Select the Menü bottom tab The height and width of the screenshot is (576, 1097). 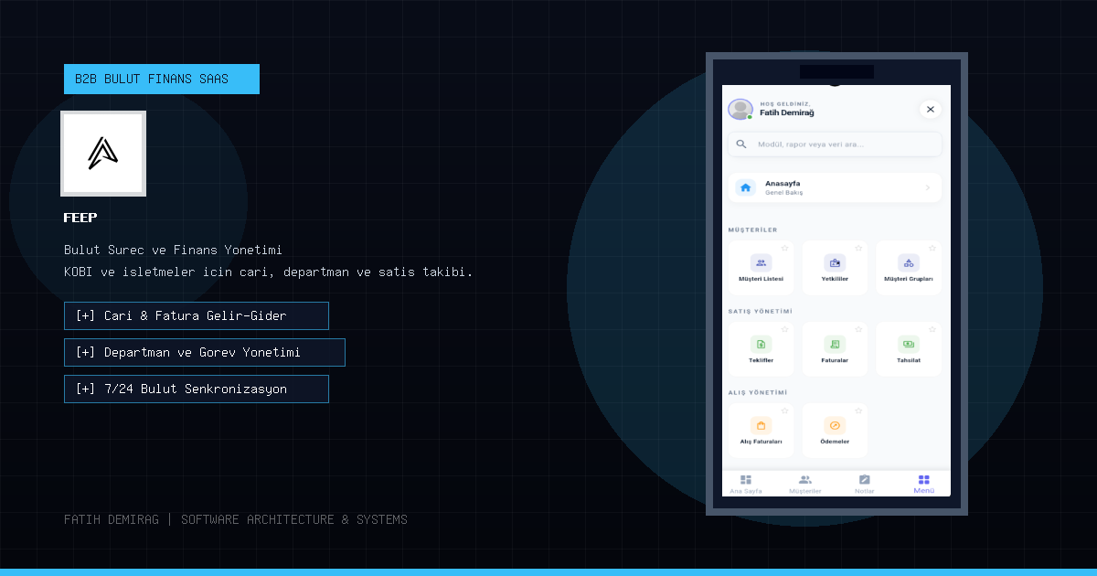[x=924, y=484]
